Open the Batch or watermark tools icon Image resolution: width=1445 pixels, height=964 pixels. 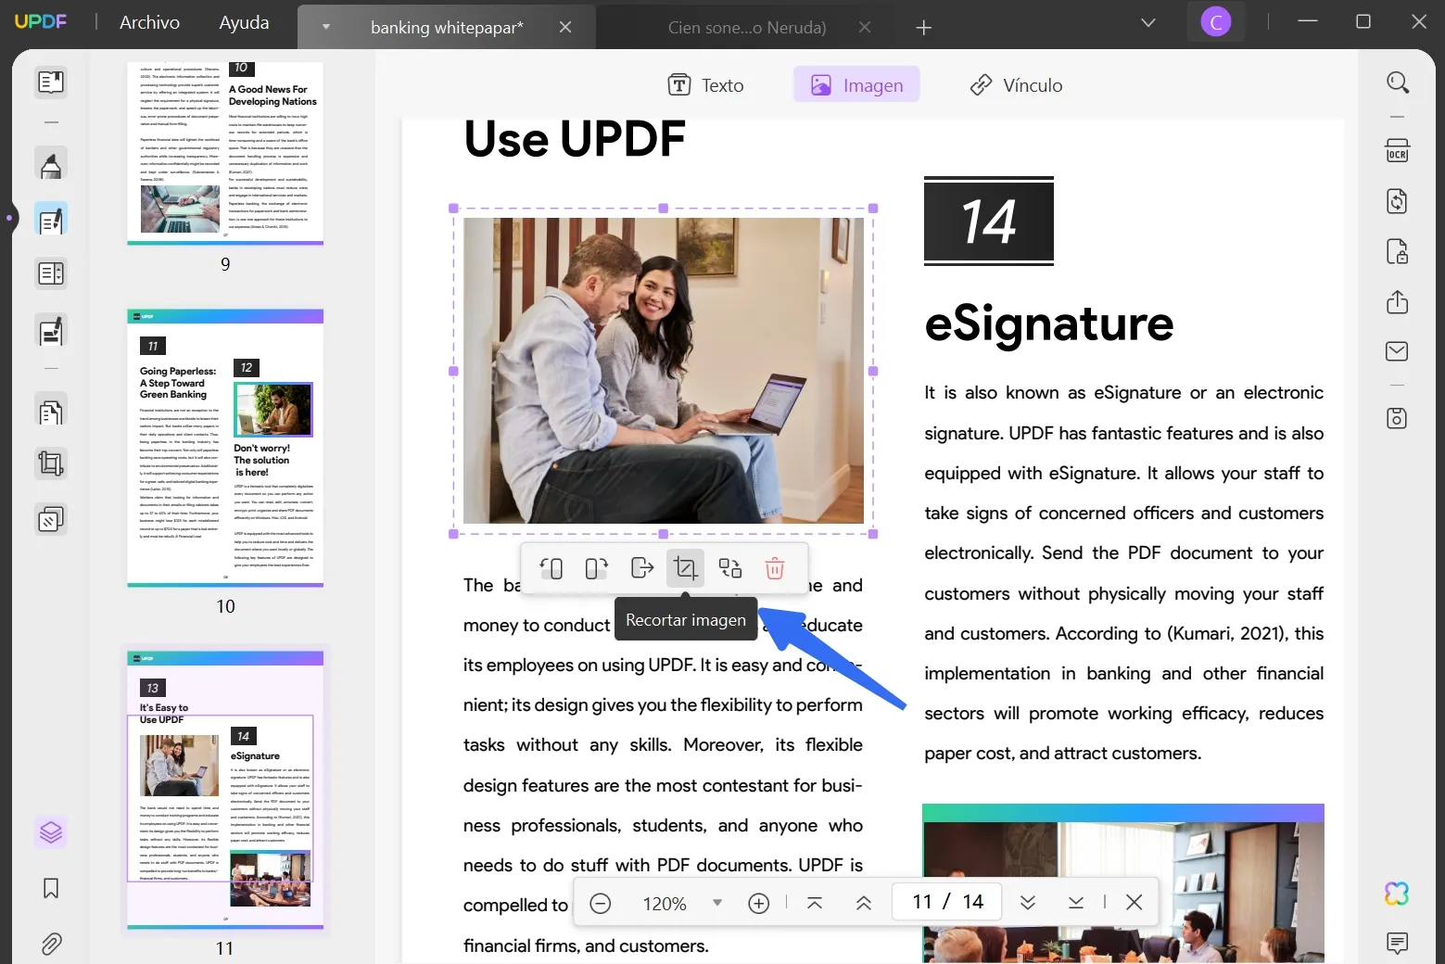tap(51, 519)
